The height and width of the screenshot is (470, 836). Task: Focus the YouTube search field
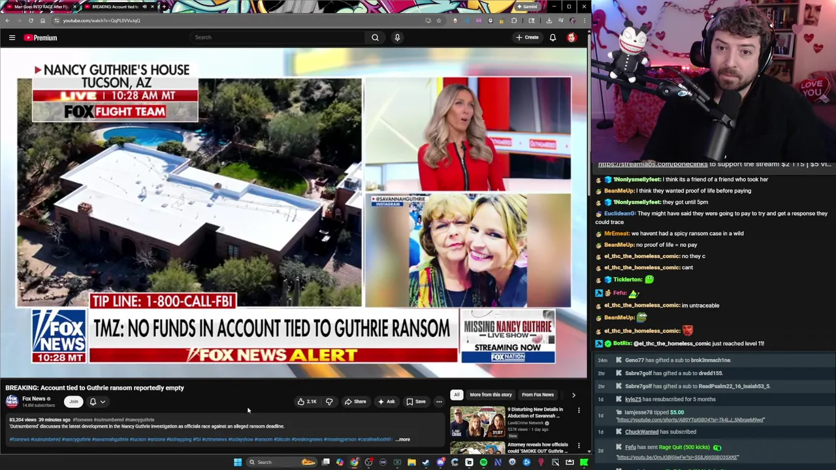click(278, 37)
